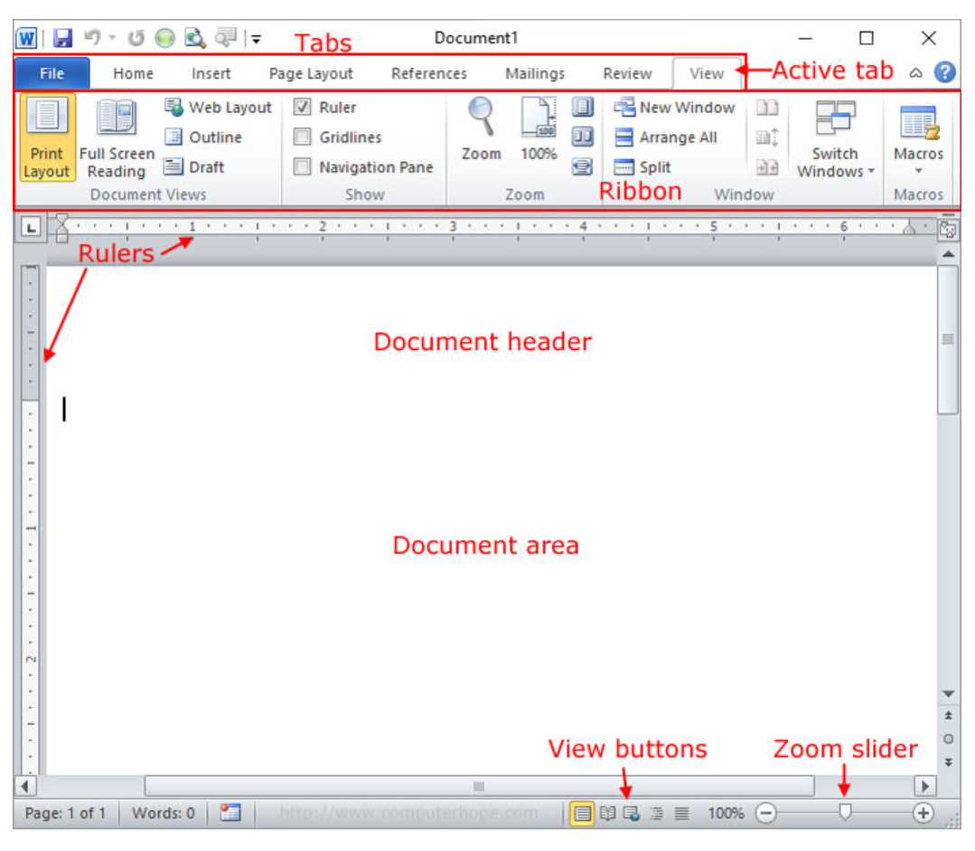
Task: Click the Save icon in Quick Access Toolbar
Action: pos(61,37)
